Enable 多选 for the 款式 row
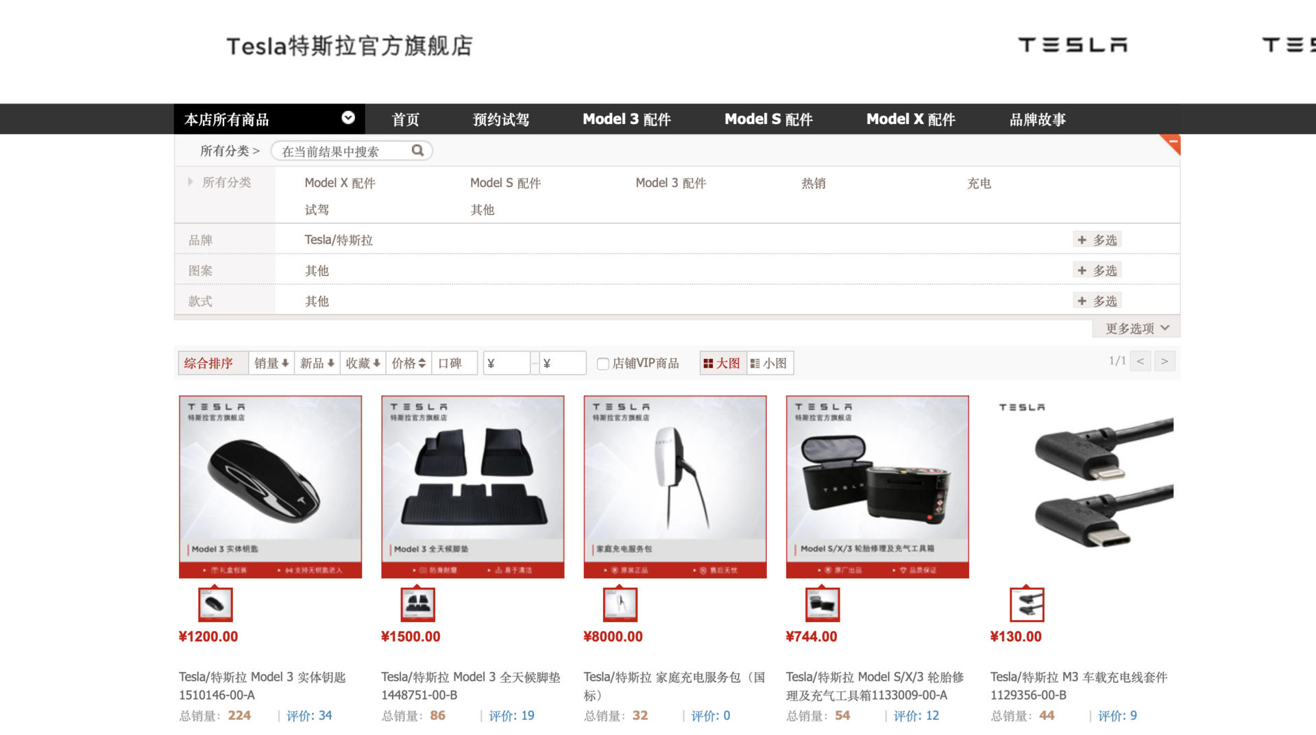Viewport: 1316px width, 735px height. click(x=1097, y=301)
